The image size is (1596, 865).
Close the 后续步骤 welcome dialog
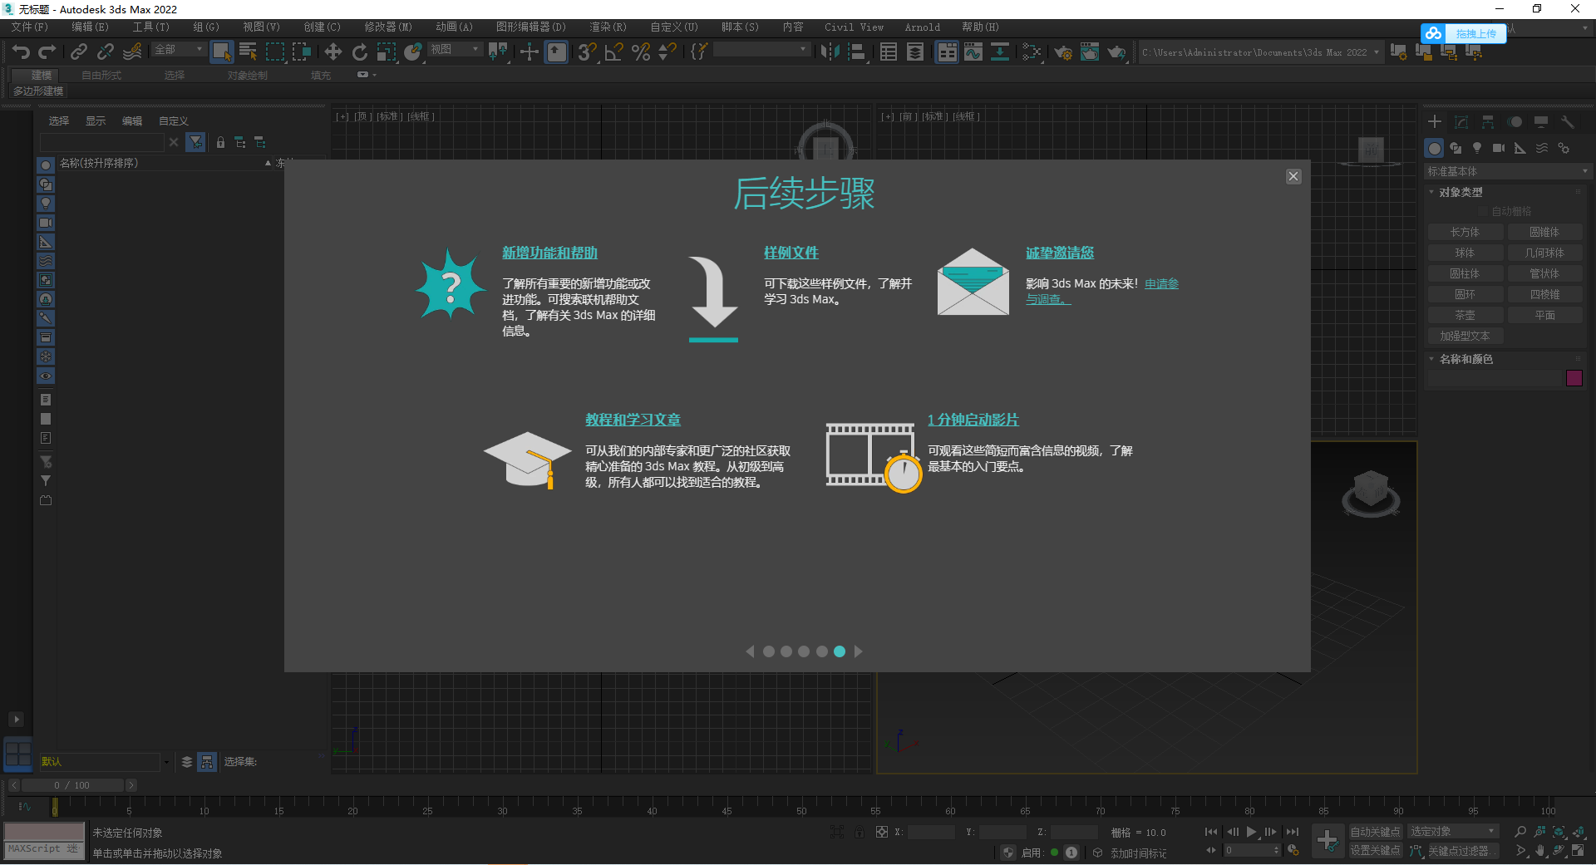[x=1293, y=176]
